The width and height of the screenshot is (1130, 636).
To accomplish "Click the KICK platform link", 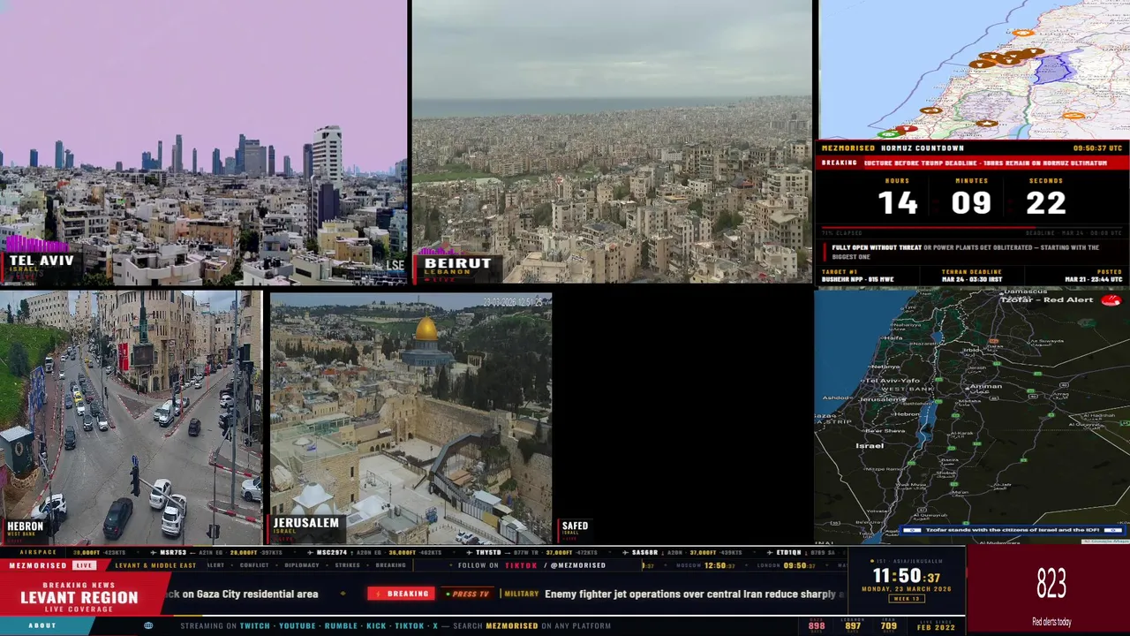I will (x=377, y=625).
